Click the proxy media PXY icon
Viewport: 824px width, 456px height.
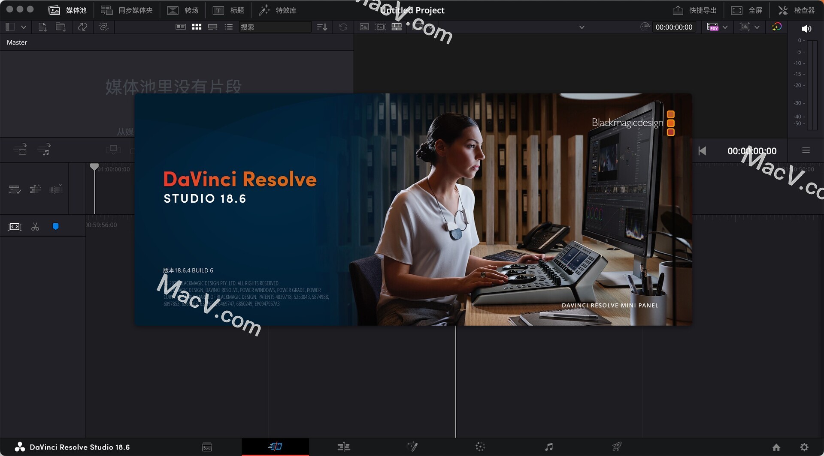click(x=712, y=27)
